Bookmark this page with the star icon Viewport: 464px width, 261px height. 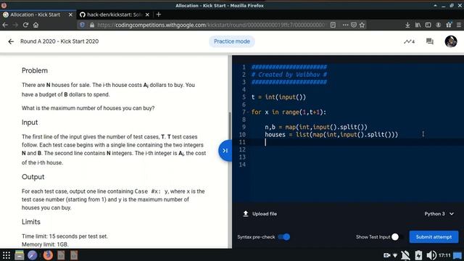tap(362, 25)
